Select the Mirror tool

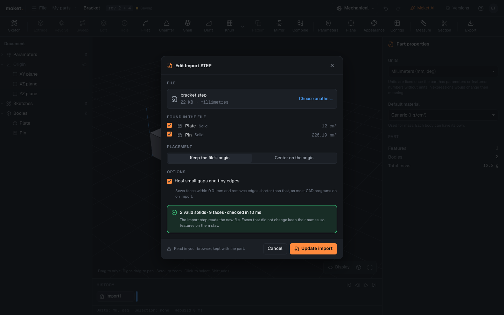point(279,26)
